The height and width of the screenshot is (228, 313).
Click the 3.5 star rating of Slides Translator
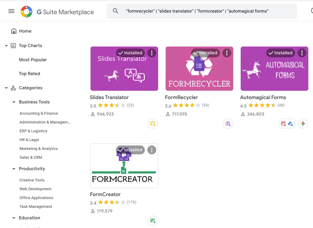pos(107,105)
